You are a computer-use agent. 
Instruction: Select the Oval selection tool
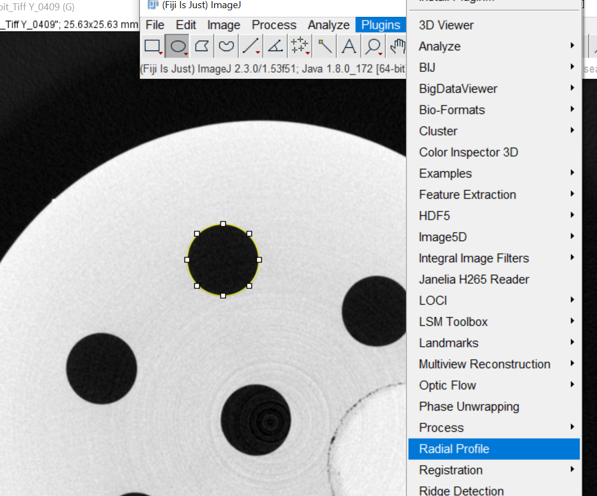click(x=178, y=46)
